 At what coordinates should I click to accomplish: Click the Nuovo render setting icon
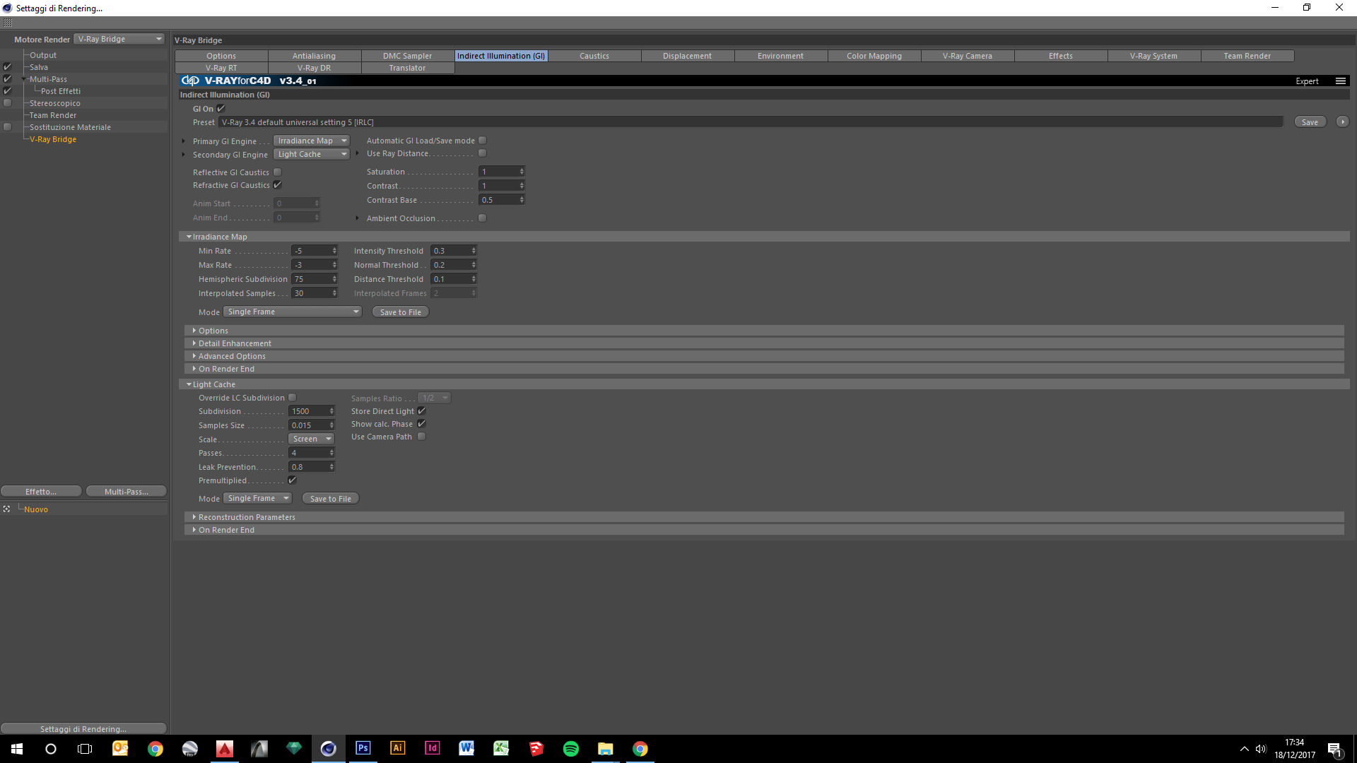(x=6, y=509)
